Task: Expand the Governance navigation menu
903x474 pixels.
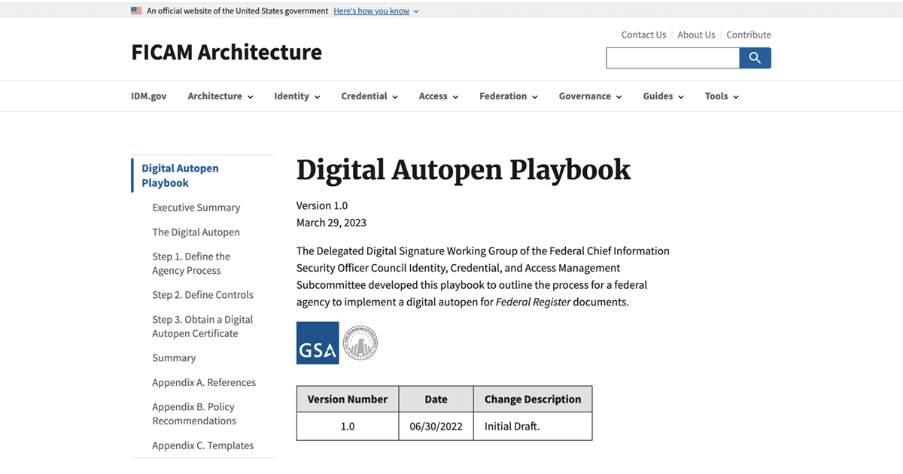Action: click(x=589, y=96)
